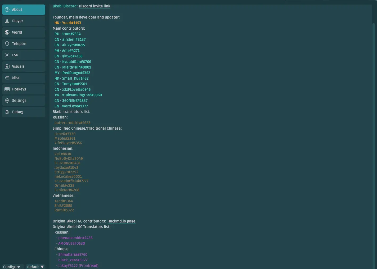The width and height of the screenshot is (377, 269).
Task: Click the Teleport location pin icon
Action: tap(7, 44)
